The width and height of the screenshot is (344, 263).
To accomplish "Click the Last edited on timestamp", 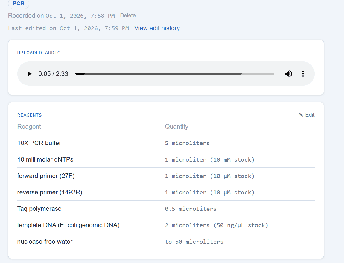I will point(69,28).
